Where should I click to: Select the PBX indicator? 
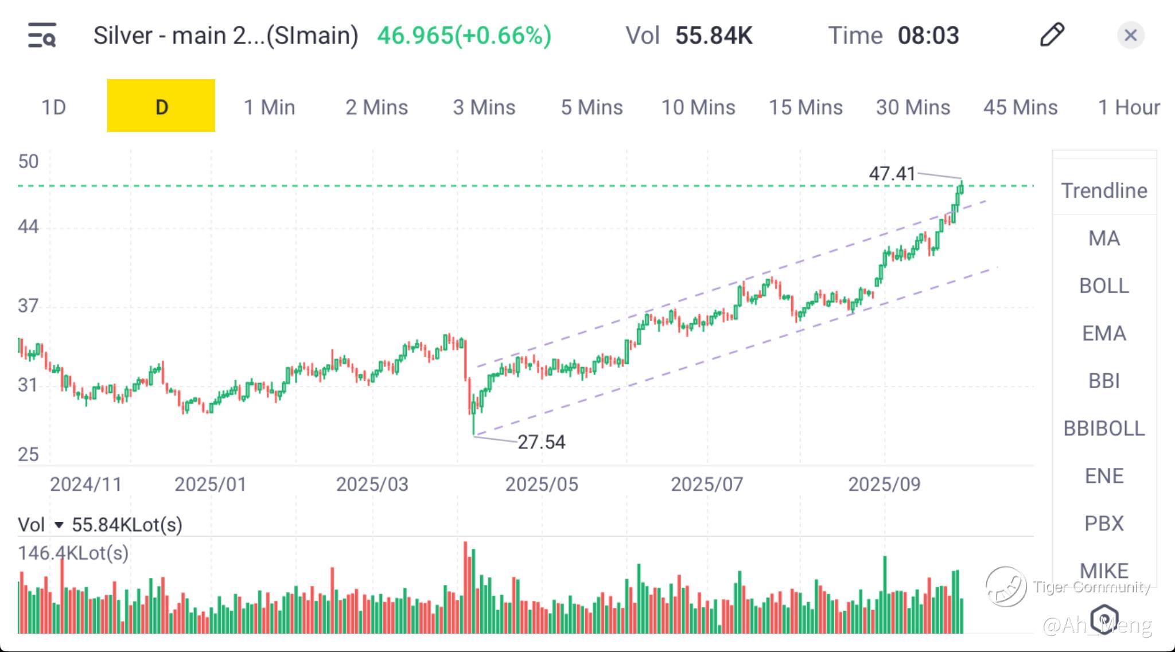pos(1104,524)
